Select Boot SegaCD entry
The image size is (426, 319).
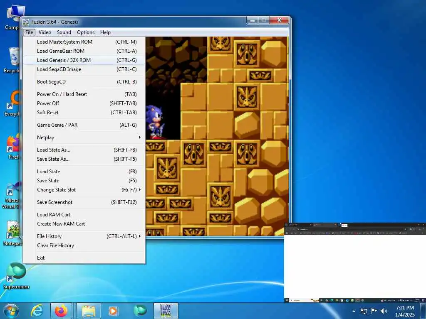84,82
